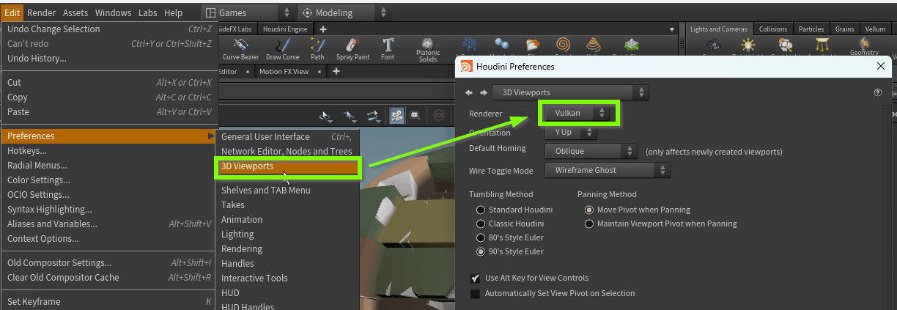
Task: Select the Curve Bezier shelf tool
Action: (x=240, y=49)
